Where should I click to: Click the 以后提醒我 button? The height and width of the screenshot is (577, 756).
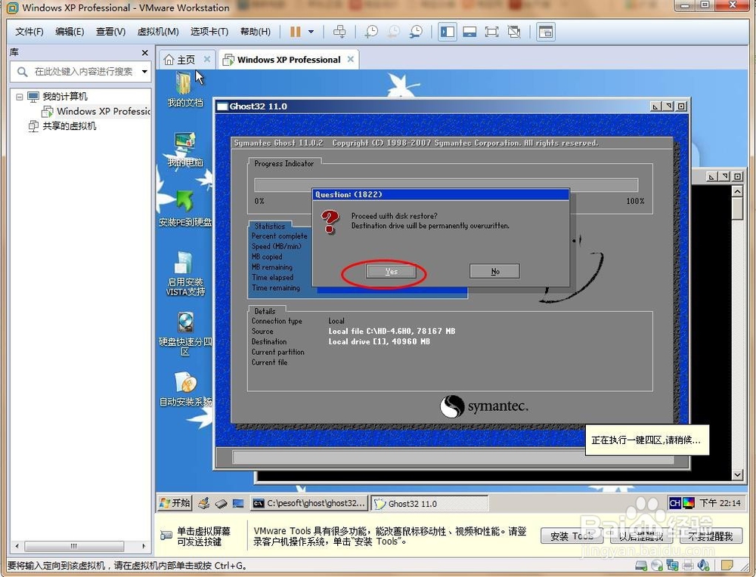tap(641, 536)
